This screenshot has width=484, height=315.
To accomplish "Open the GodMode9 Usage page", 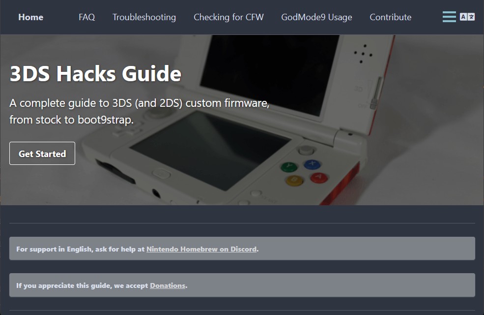I will coord(316,17).
